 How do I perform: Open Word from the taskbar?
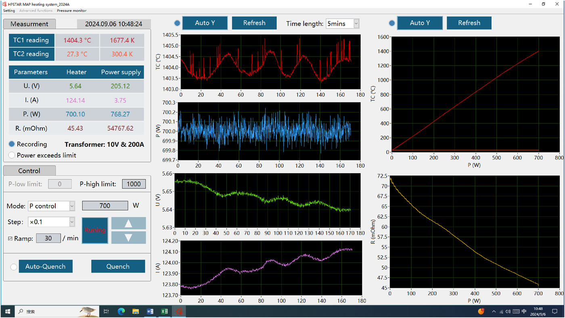pyautogui.click(x=150, y=311)
